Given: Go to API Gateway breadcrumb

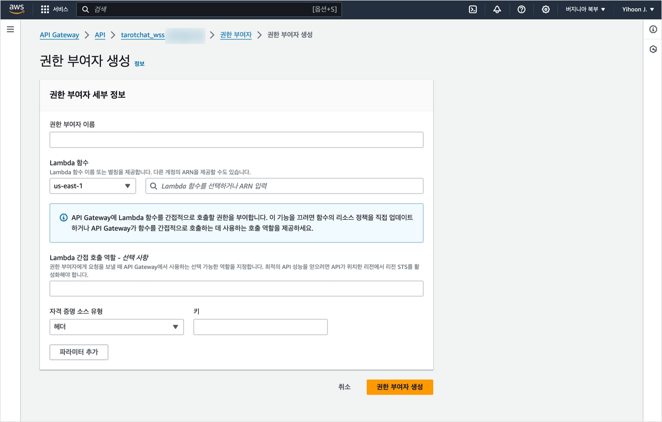Looking at the screenshot, I should point(60,35).
